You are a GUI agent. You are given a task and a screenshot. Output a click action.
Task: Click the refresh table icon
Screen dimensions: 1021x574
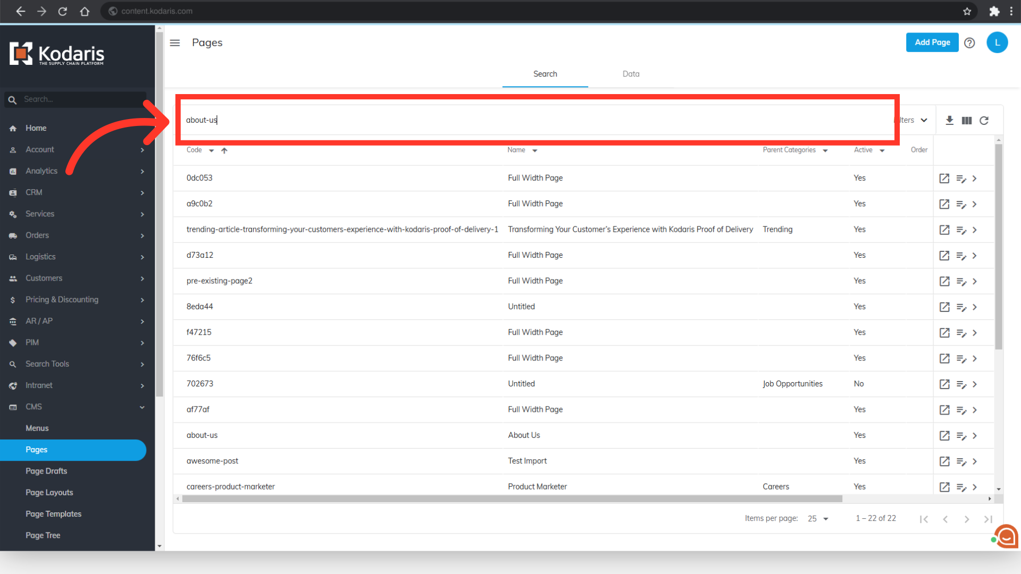(984, 121)
